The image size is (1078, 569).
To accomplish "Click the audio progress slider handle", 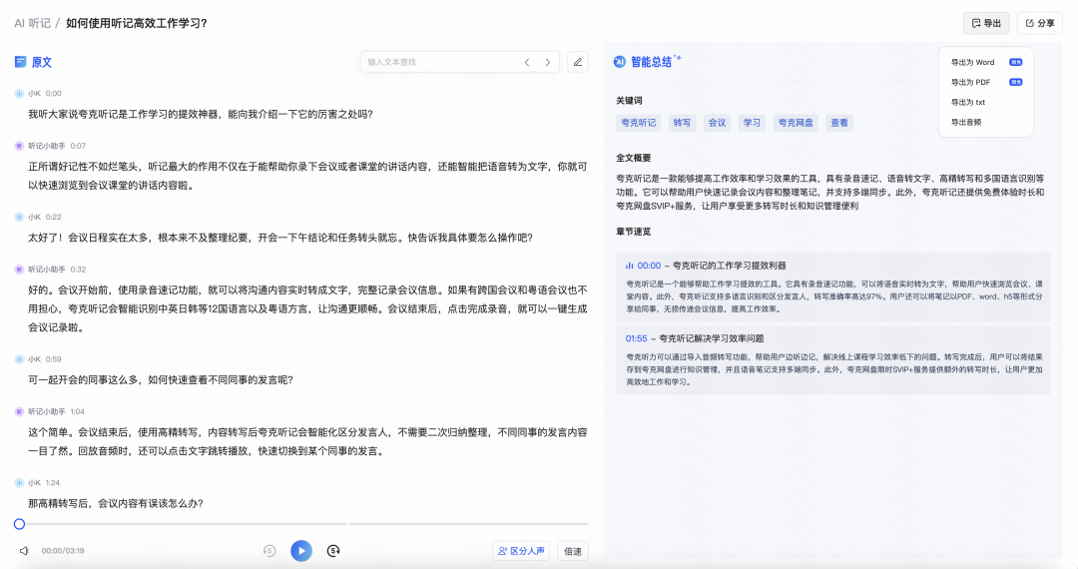I will [19, 524].
